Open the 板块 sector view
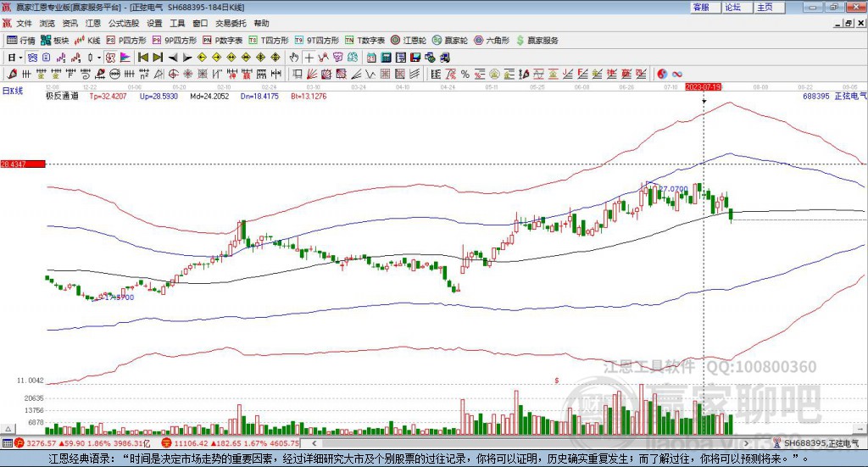Viewport: 868px width, 467px height. 54,41
